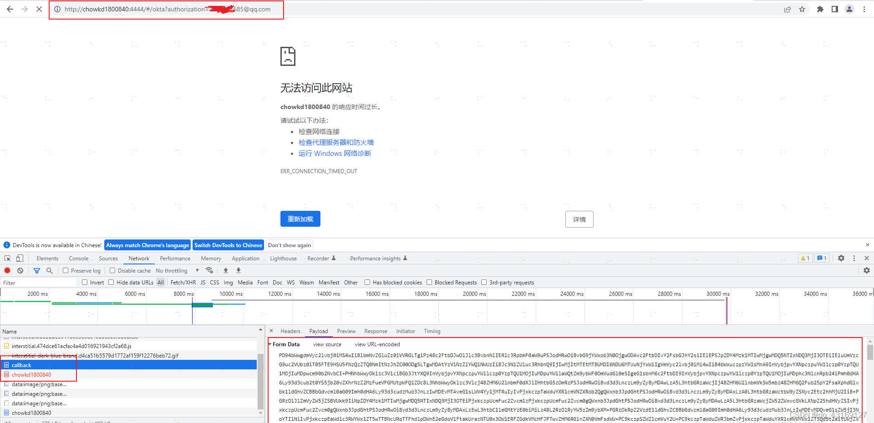The height and width of the screenshot is (423, 874).
Task: Check Disable cache option
Action: [112, 270]
